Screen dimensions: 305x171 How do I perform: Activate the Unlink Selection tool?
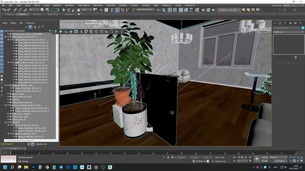pyautogui.click(x=20, y=9)
